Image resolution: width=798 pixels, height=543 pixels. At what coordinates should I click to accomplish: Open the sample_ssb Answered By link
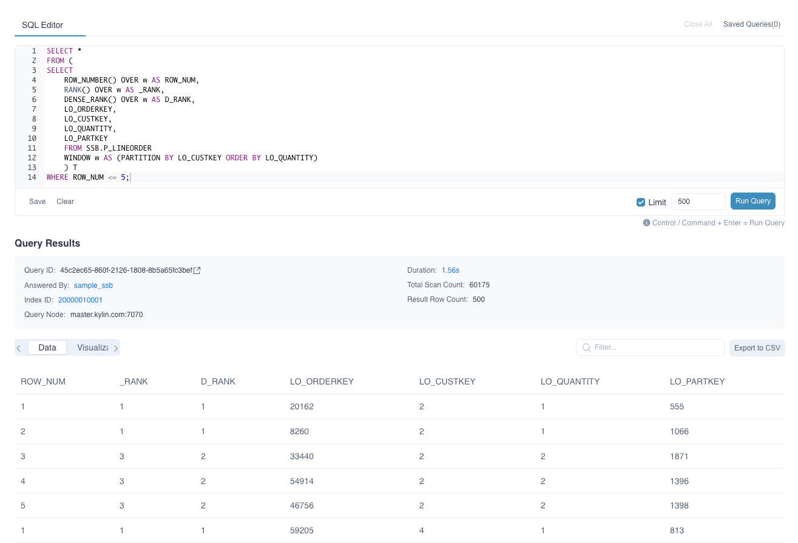tap(93, 285)
